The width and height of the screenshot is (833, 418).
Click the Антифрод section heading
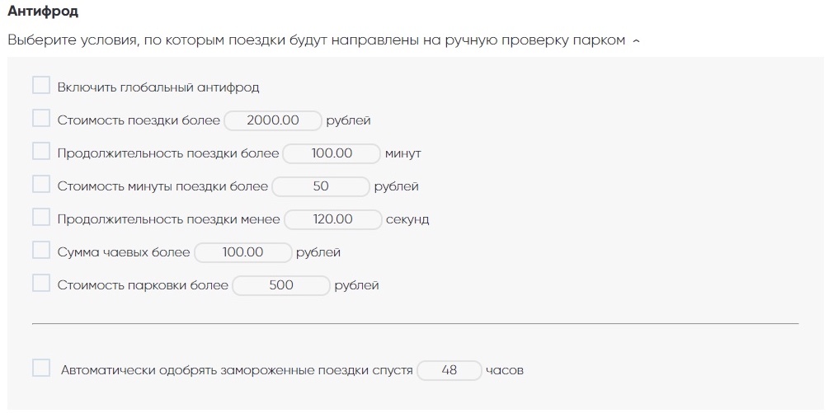coord(43,12)
